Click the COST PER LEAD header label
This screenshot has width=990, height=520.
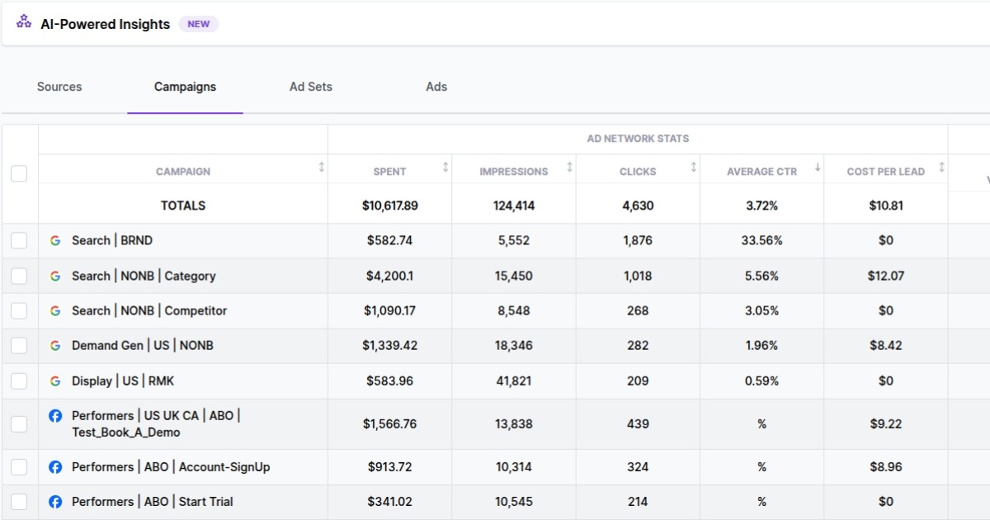click(x=885, y=172)
